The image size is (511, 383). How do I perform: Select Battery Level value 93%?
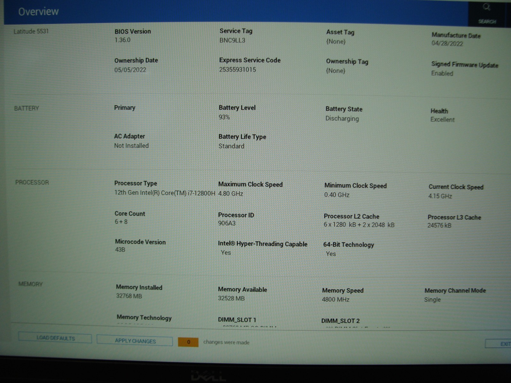(x=224, y=117)
